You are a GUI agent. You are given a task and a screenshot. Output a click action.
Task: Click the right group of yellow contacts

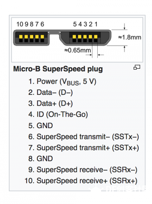click(x=85, y=37)
